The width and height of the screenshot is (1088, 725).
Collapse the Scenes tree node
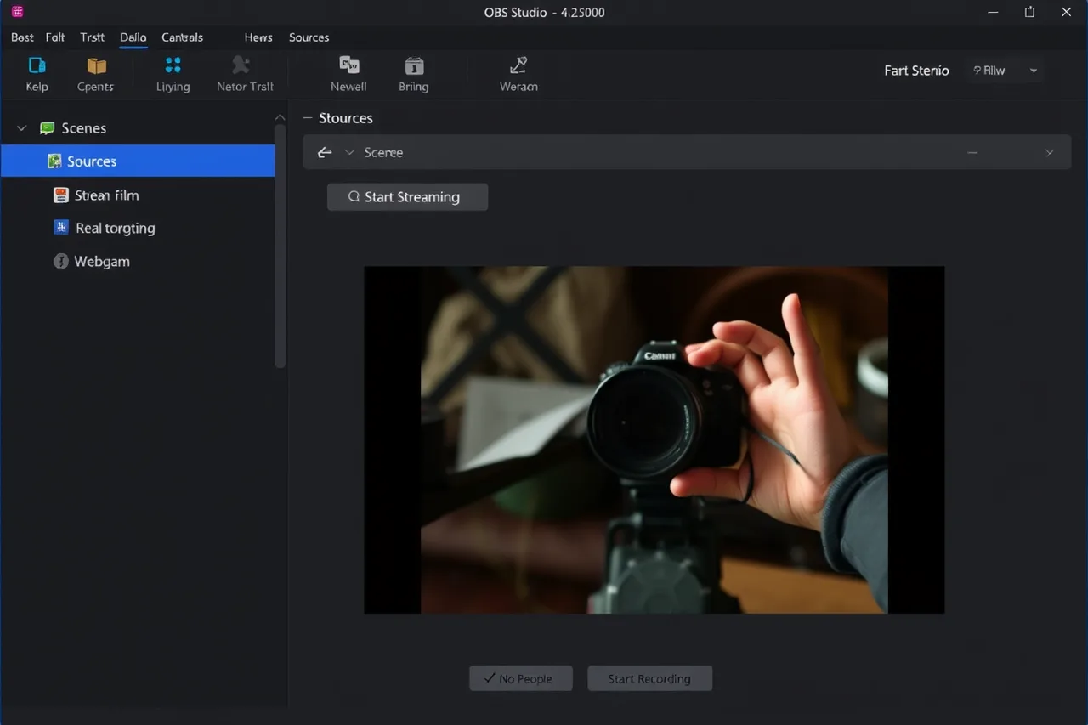pyautogui.click(x=22, y=128)
